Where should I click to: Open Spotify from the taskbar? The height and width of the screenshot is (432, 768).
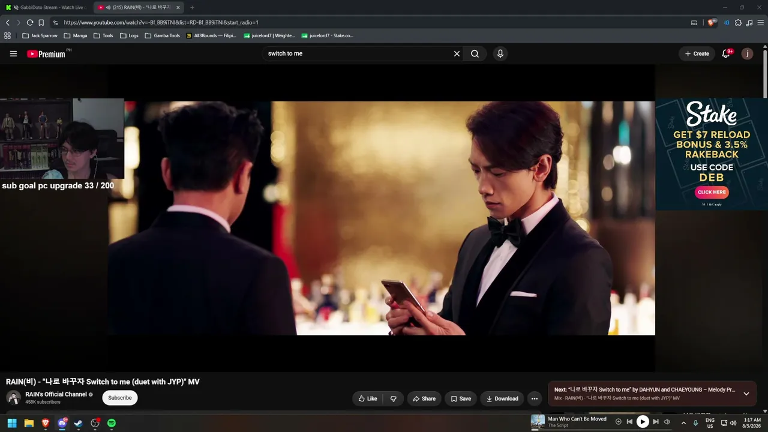(112, 423)
